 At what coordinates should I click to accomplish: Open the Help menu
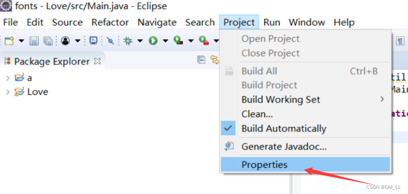click(344, 22)
